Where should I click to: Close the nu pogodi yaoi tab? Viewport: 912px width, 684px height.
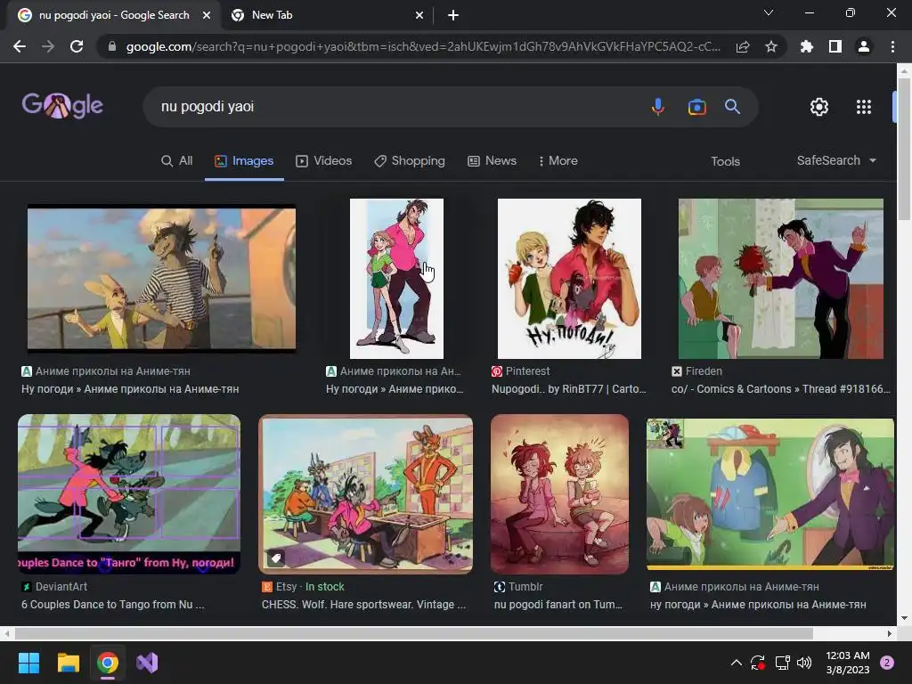coord(207,16)
